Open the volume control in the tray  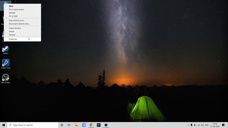click(202, 125)
